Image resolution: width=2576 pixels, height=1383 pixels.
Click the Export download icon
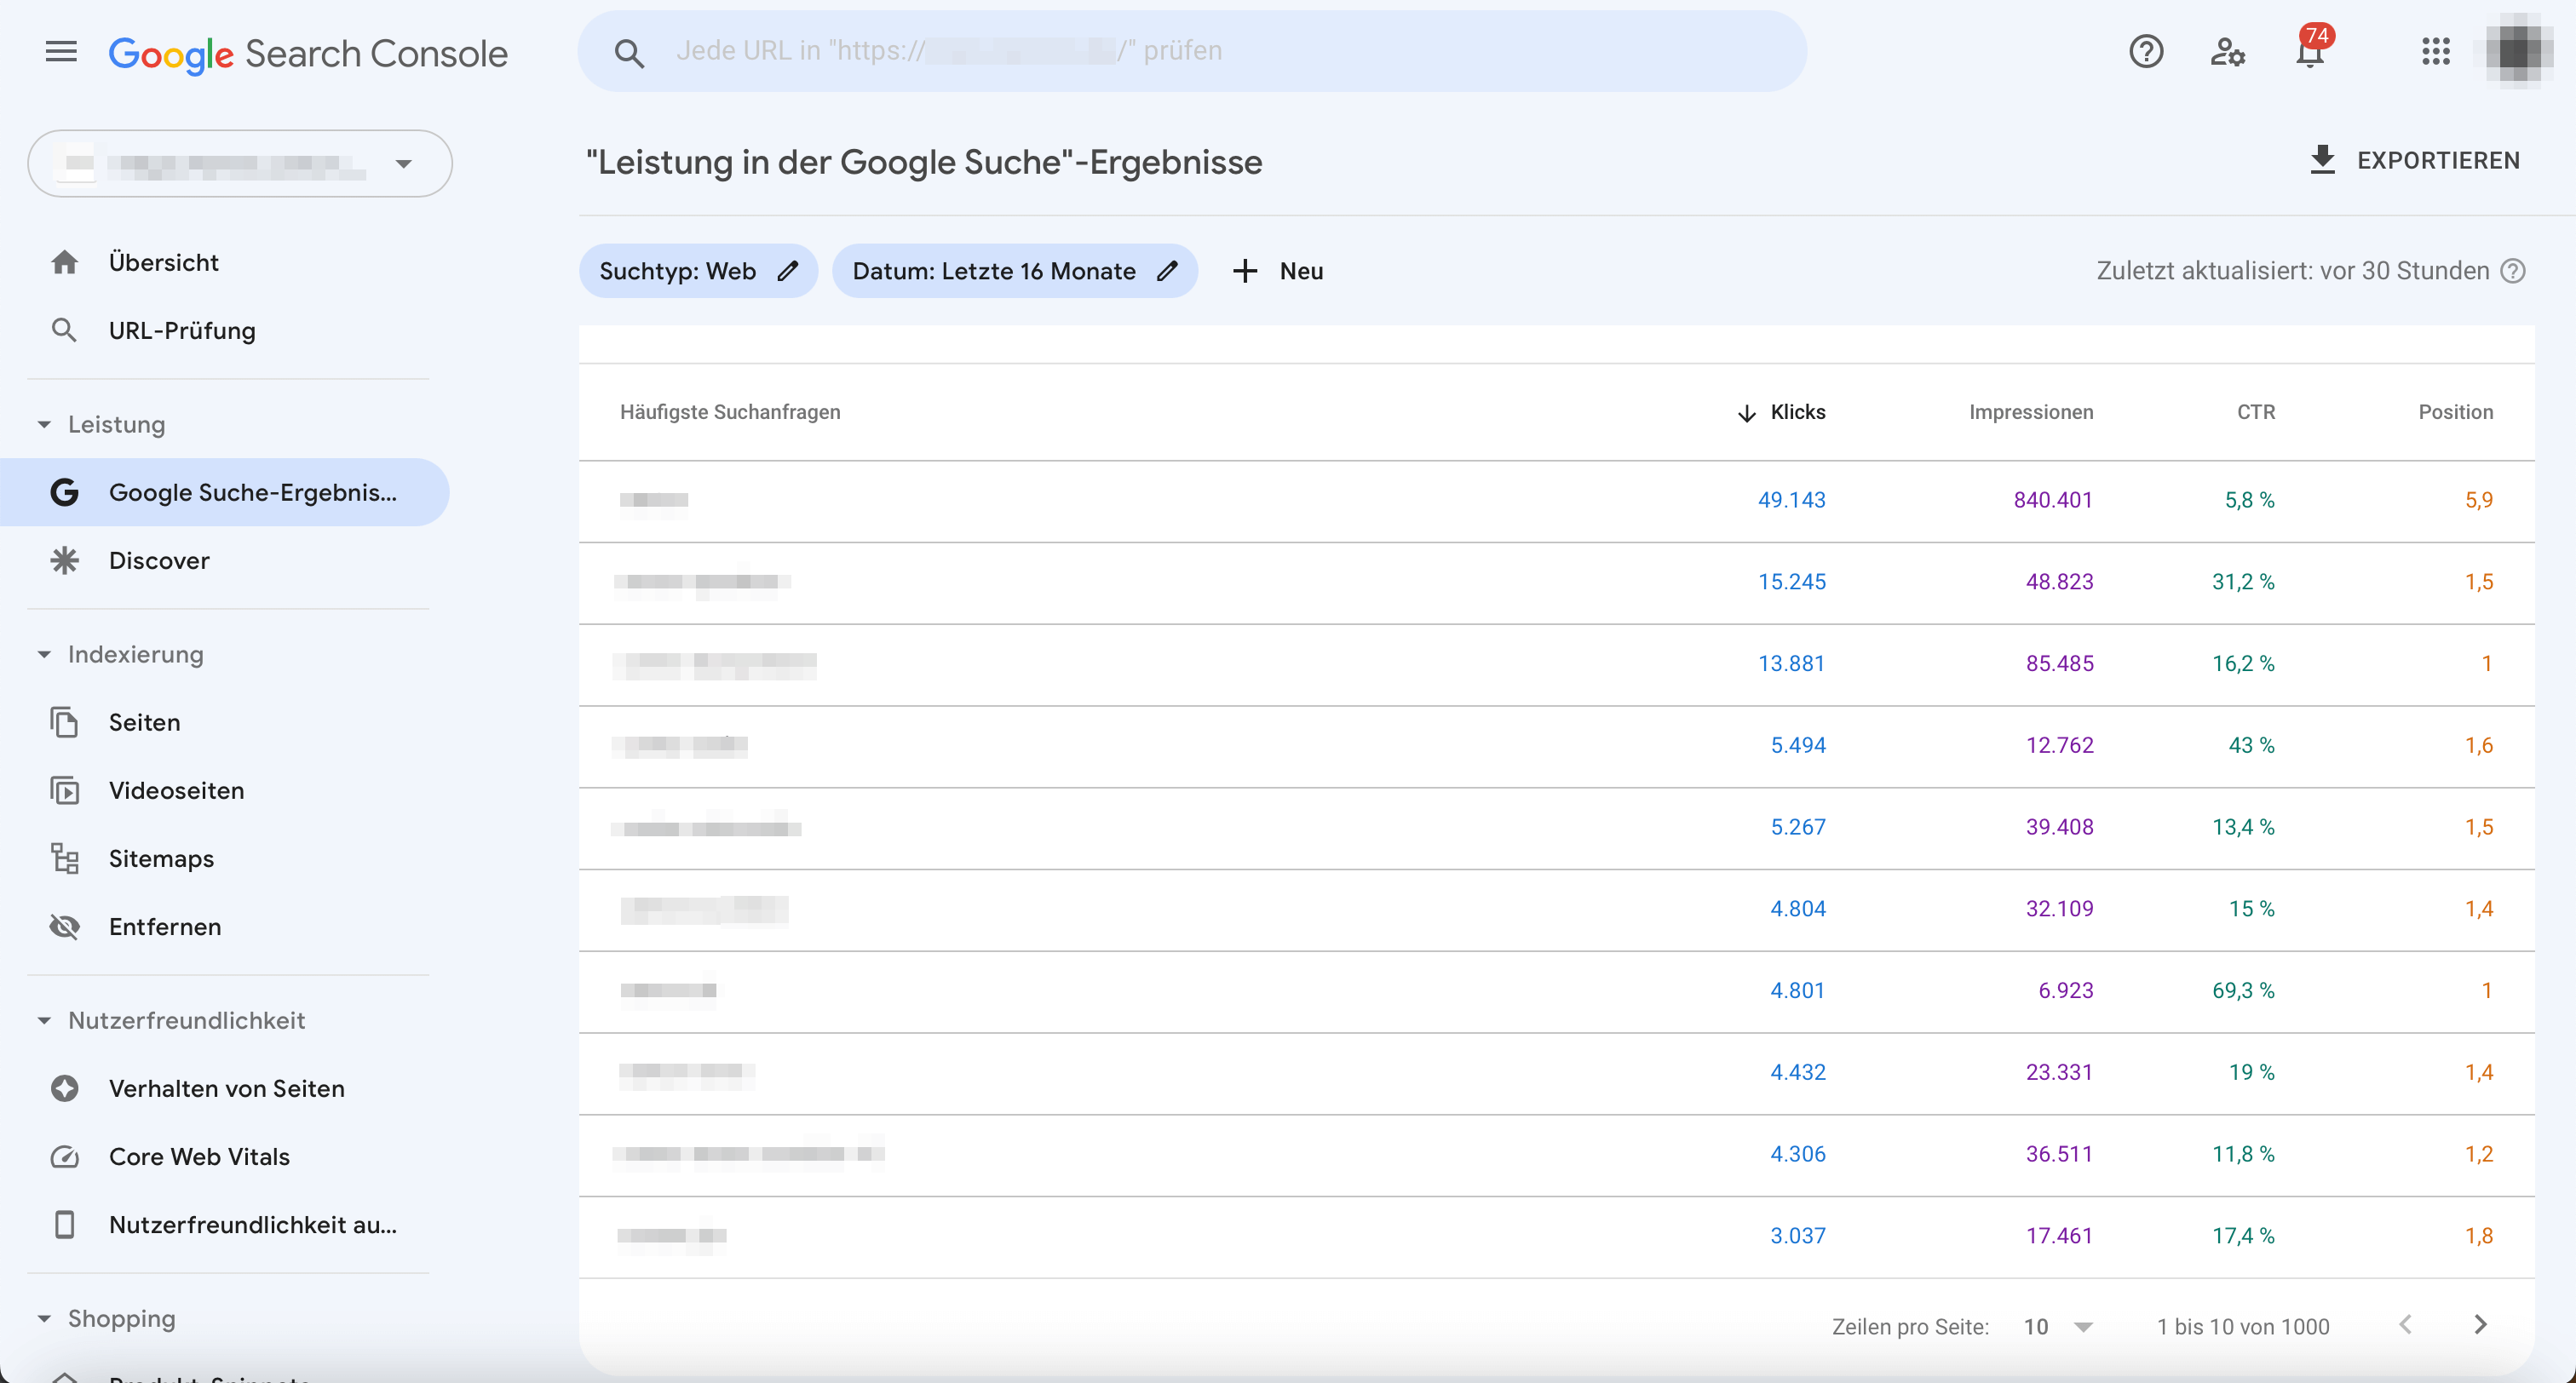(x=2322, y=160)
